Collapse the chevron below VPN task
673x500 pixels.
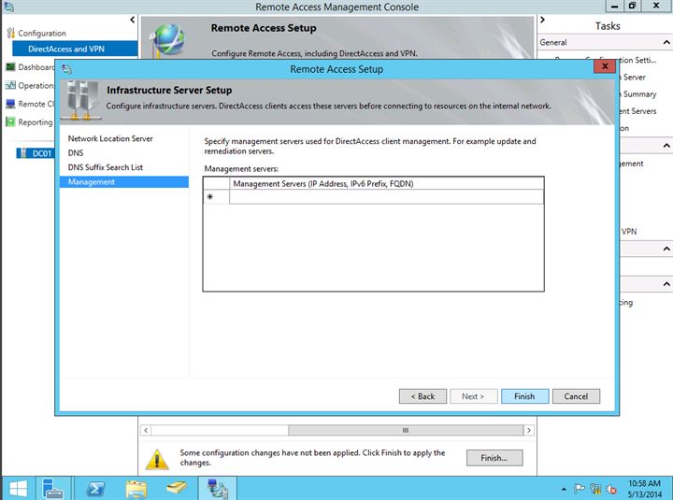[x=666, y=249]
